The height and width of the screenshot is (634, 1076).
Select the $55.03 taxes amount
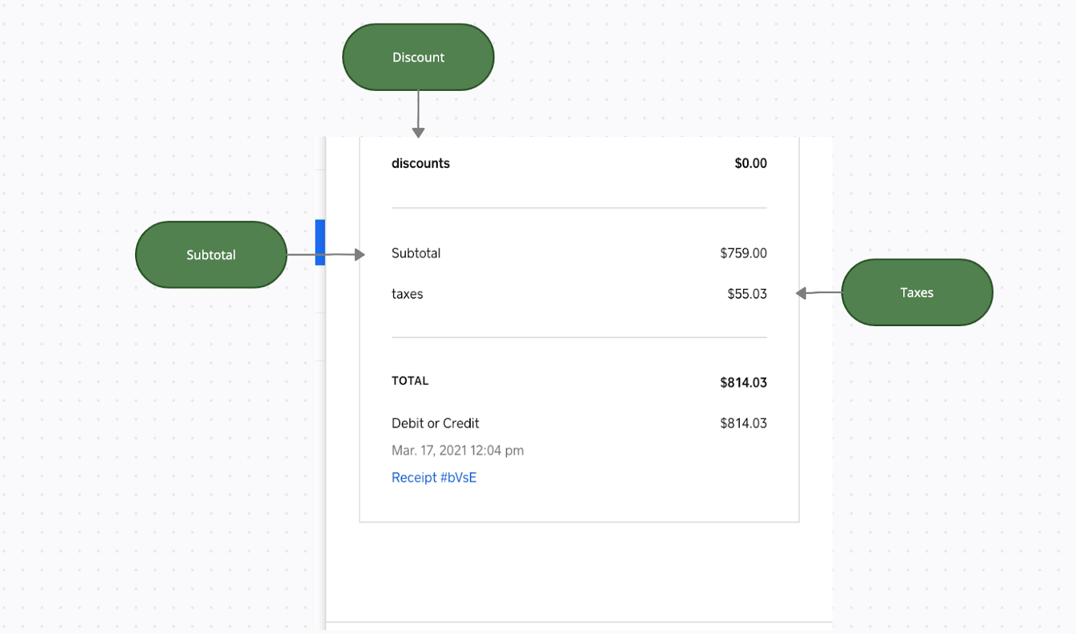(746, 294)
